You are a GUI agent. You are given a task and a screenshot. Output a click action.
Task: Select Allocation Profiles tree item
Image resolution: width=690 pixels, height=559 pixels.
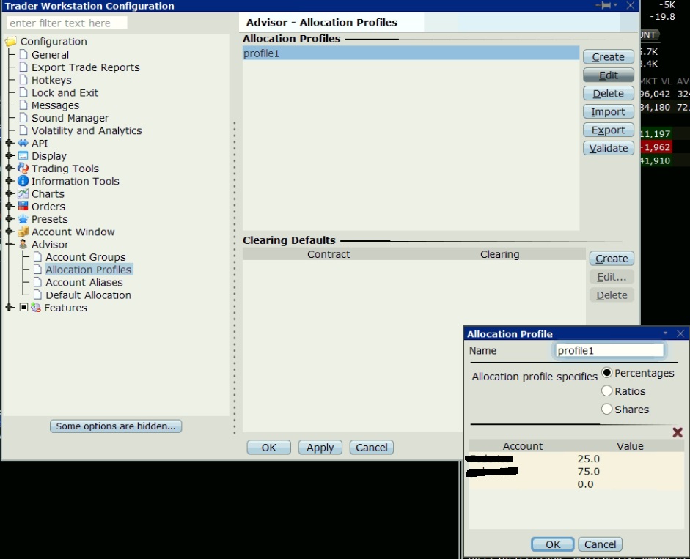[88, 270]
